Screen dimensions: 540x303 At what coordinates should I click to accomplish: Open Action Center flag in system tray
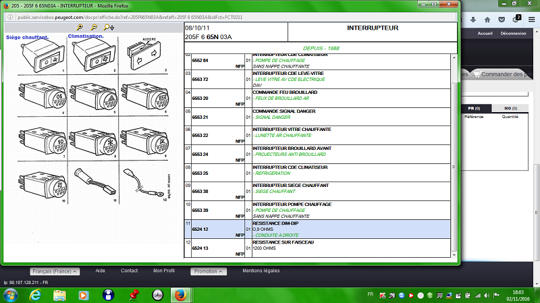[496, 296]
